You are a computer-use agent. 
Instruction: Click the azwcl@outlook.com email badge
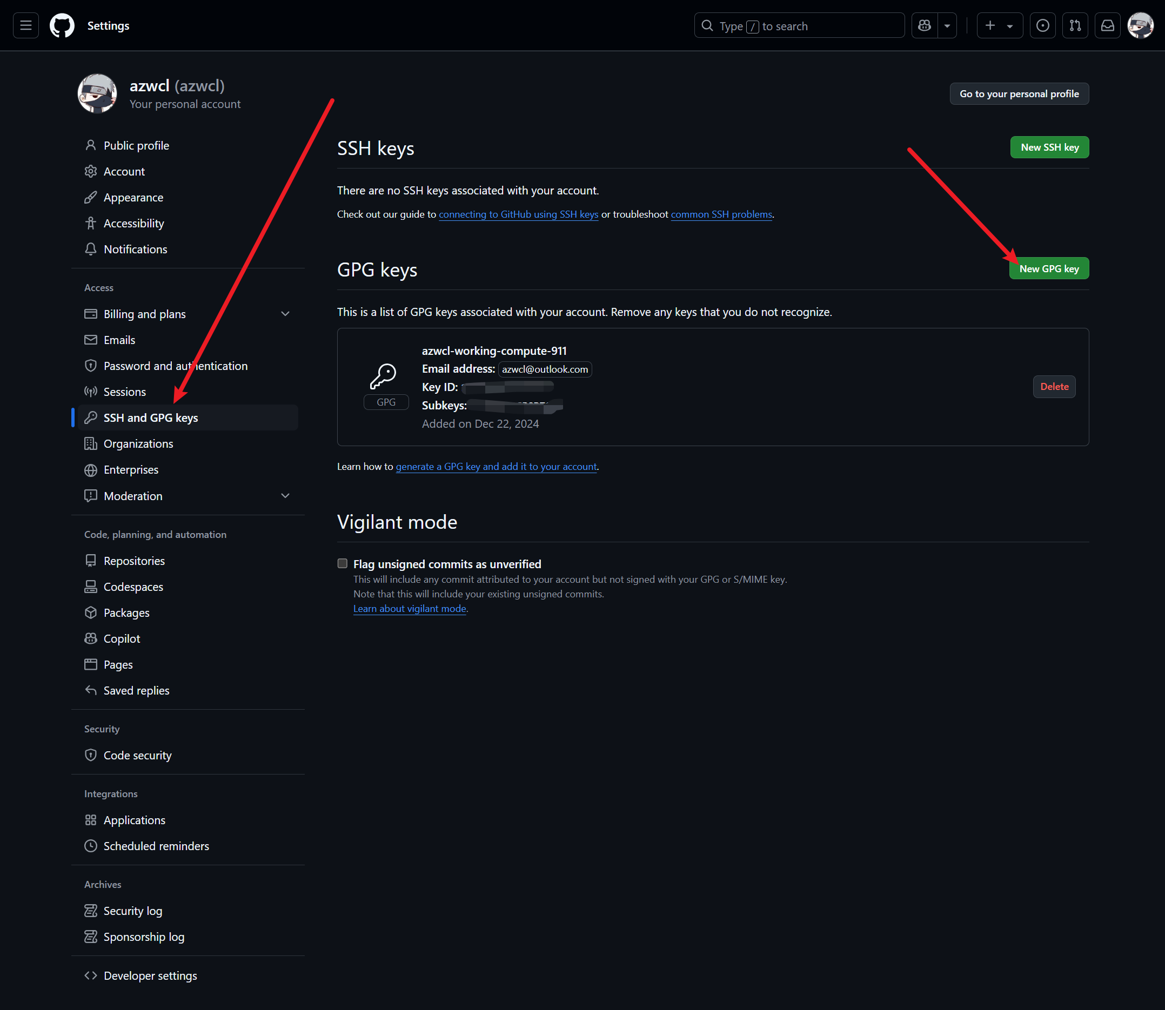(x=545, y=369)
